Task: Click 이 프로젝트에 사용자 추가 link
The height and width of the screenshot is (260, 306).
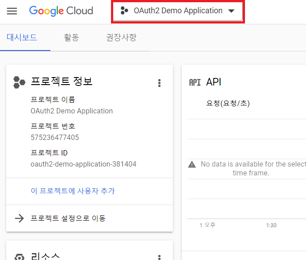Action: click(x=73, y=191)
